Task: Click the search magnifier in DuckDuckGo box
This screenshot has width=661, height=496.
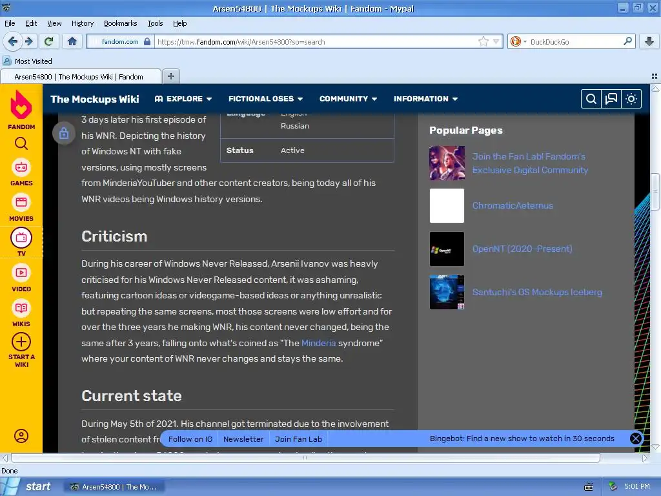Action: tap(627, 41)
